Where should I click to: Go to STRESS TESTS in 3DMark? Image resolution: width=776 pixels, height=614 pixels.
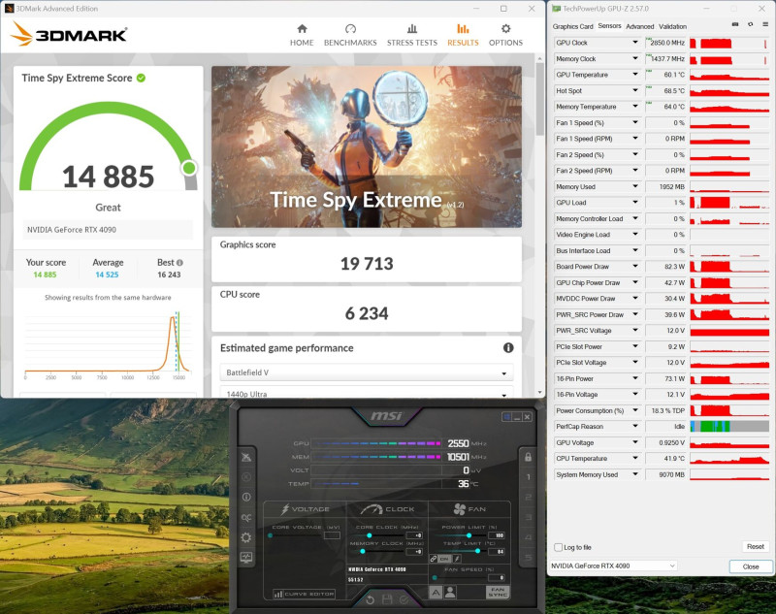point(411,35)
